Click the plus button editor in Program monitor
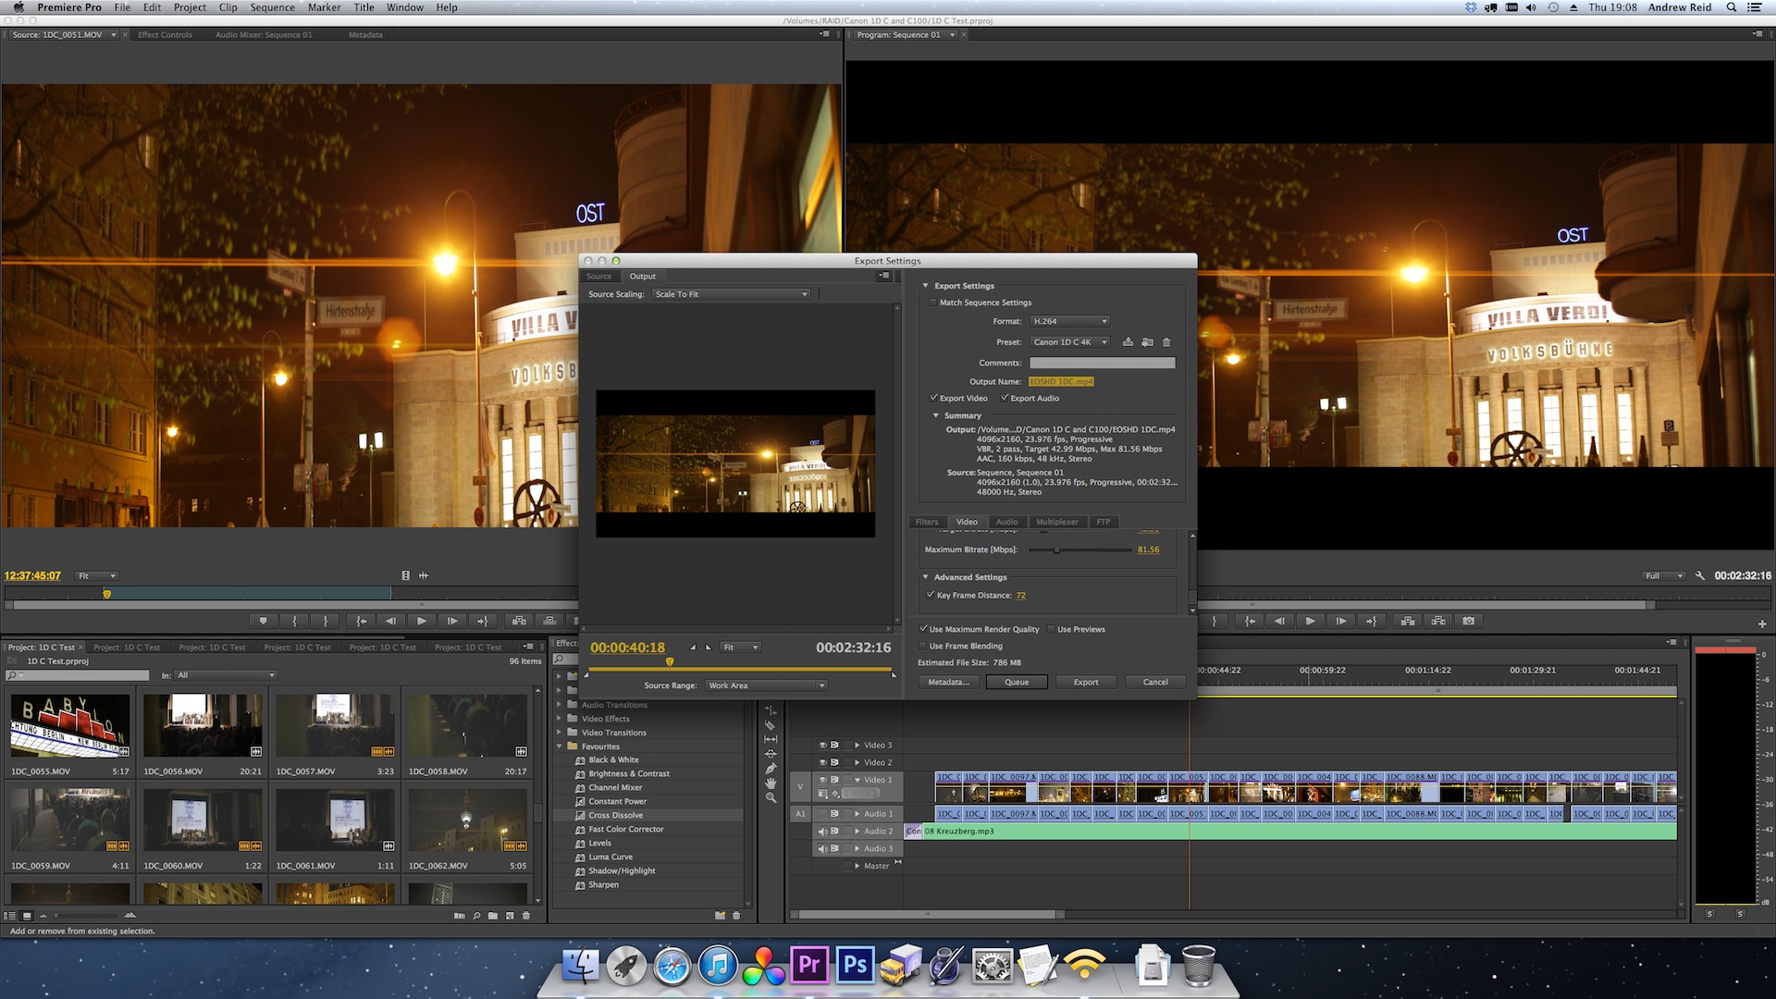 [x=1762, y=623]
